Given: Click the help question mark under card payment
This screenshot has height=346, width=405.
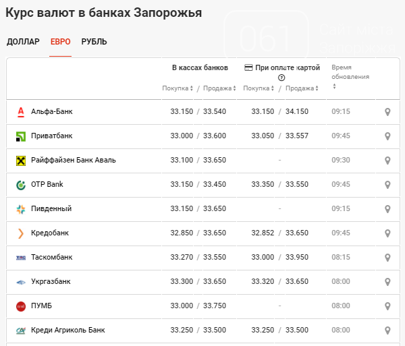Looking at the screenshot, I should pyautogui.click(x=281, y=78).
